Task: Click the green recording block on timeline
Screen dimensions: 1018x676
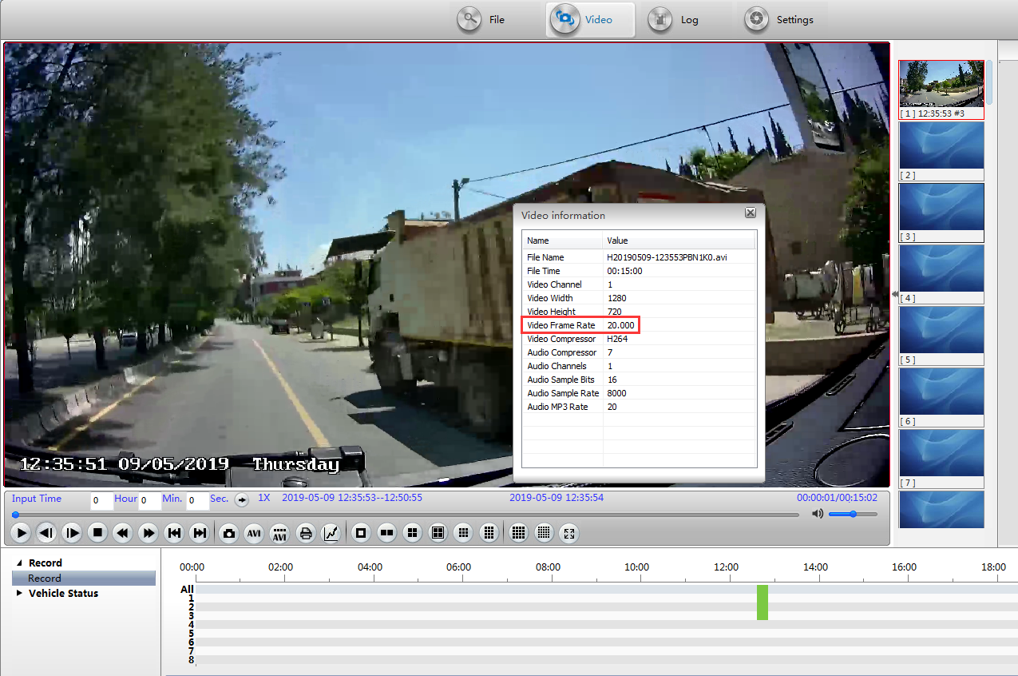Action: (x=763, y=602)
